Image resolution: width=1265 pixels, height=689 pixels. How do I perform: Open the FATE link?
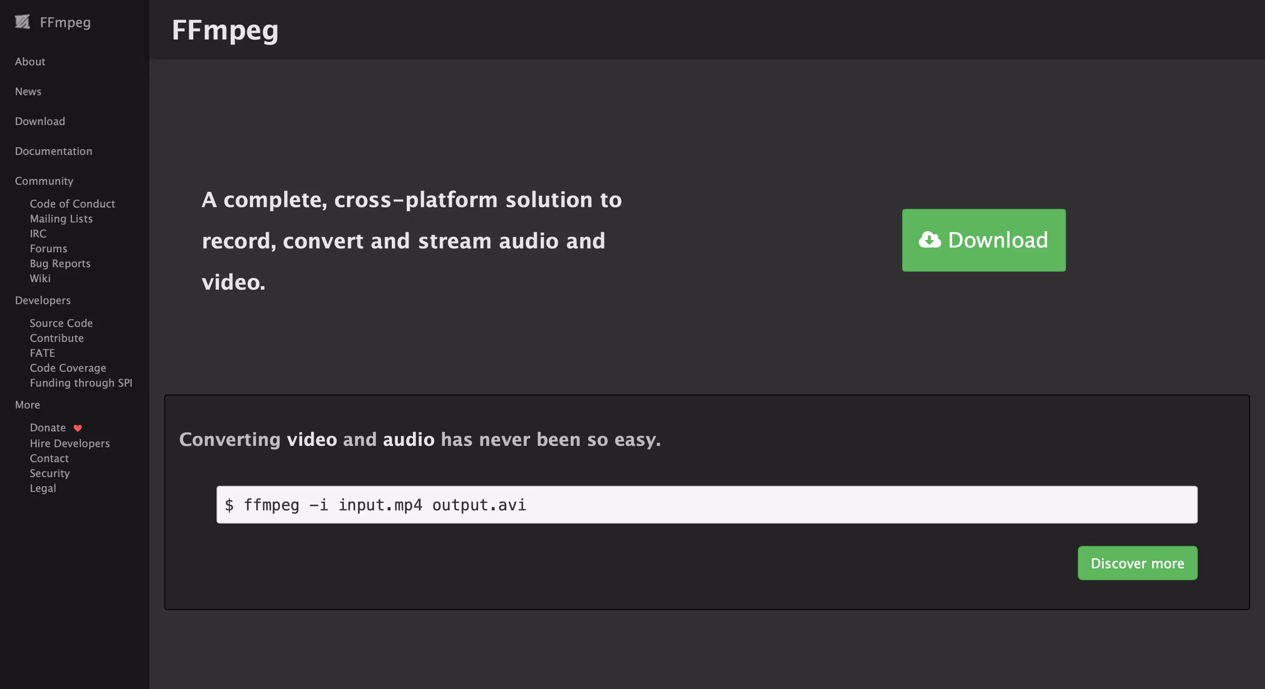point(42,353)
